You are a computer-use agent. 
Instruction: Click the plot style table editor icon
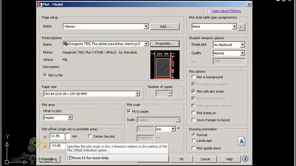click(x=241, y=27)
